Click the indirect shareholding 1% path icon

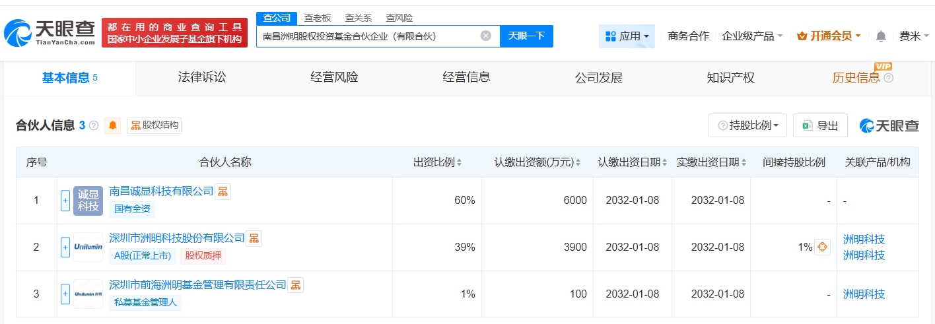(x=822, y=247)
